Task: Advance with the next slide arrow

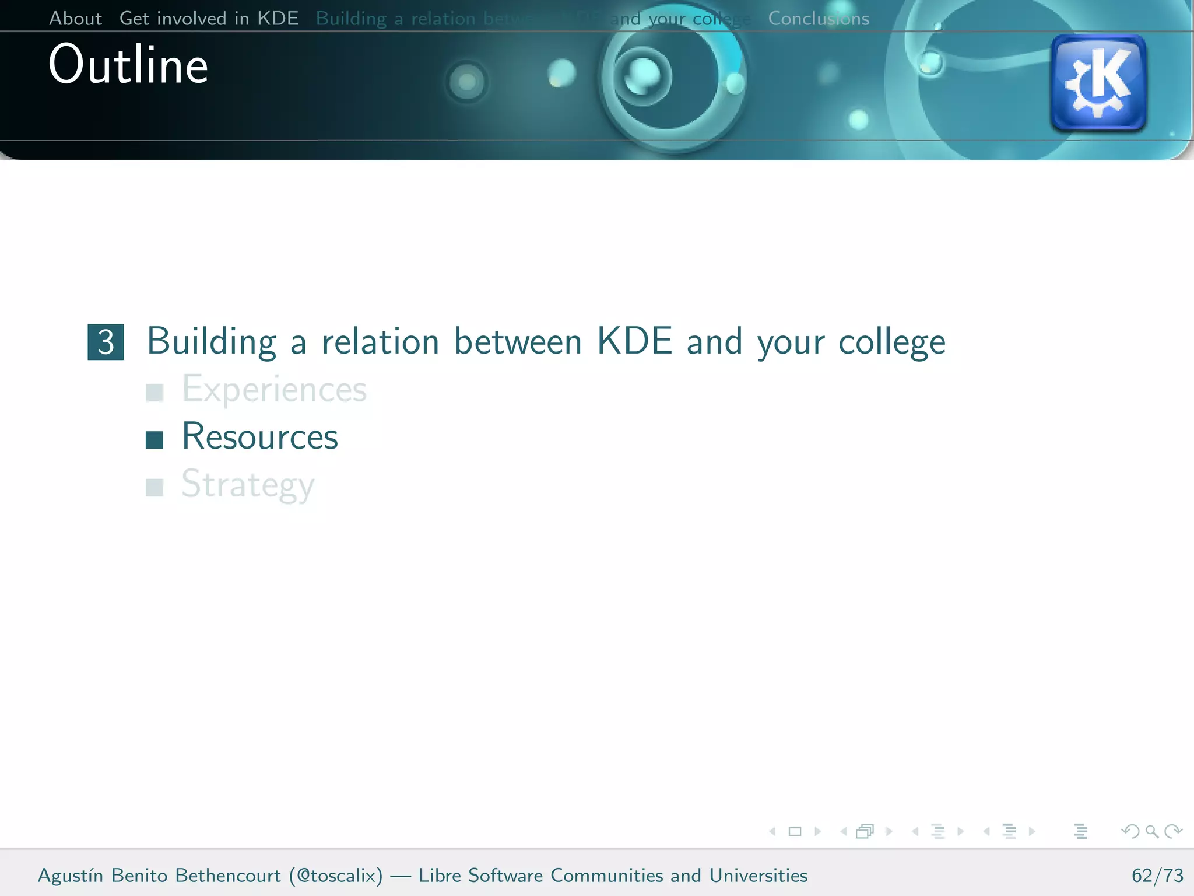Action: tap(817, 831)
